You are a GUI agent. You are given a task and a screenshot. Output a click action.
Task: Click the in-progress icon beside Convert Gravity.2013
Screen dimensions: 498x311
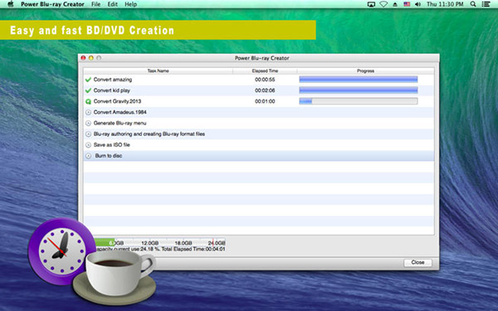(88, 101)
